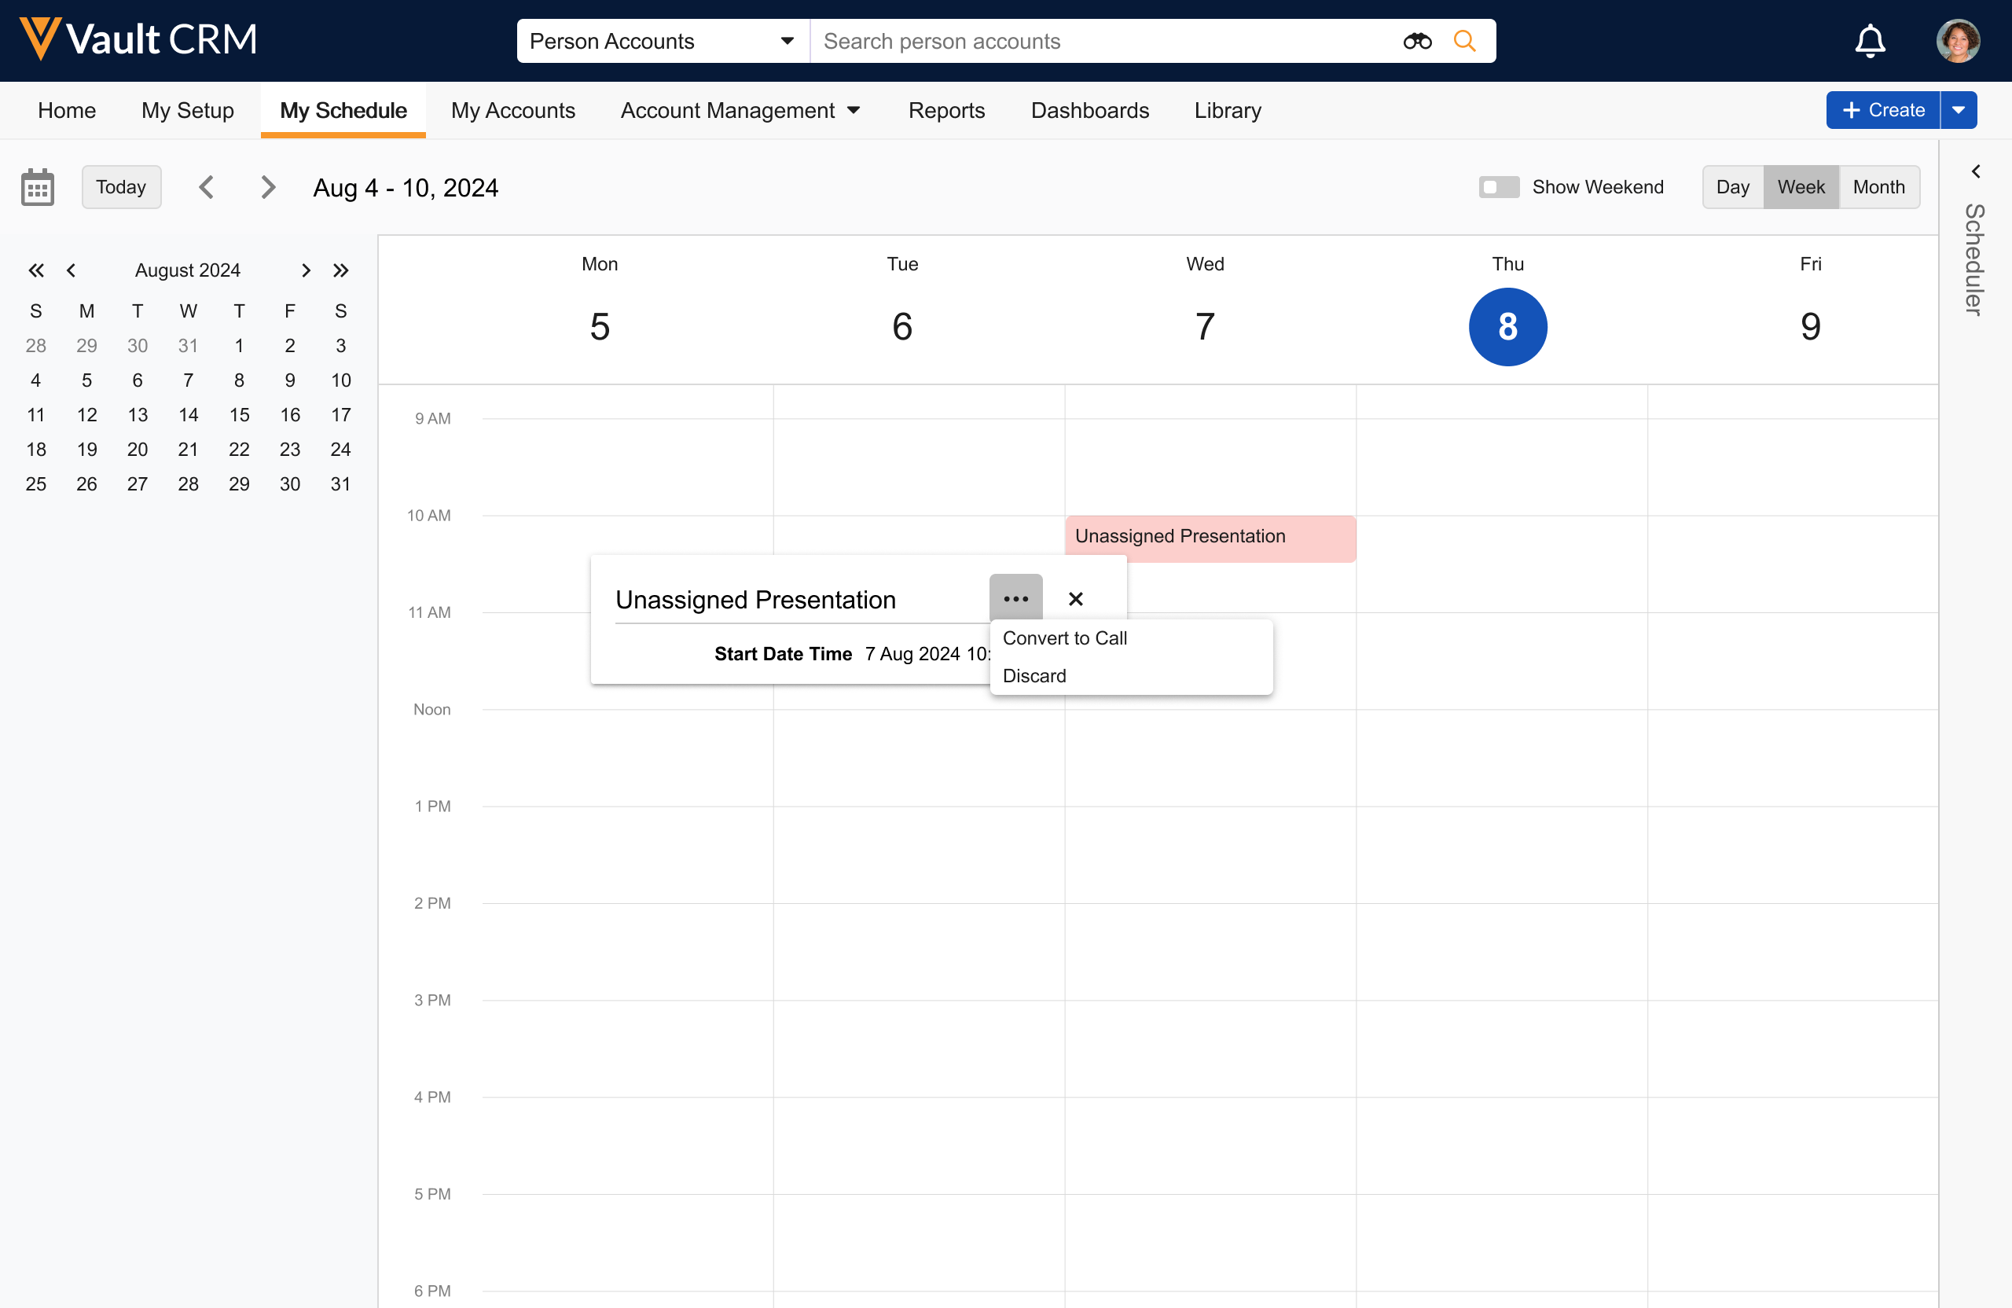Close the Unassigned Presentation popup
2012x1308 pixels.
(1075, 599)
